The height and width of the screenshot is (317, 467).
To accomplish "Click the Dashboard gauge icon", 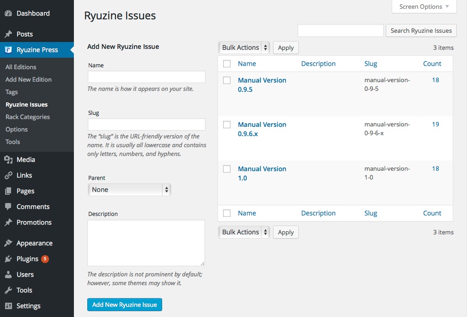I will point(8,13).
